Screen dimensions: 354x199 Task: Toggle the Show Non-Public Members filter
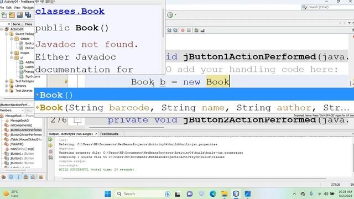pyautogui.click(x=26, y=177)
